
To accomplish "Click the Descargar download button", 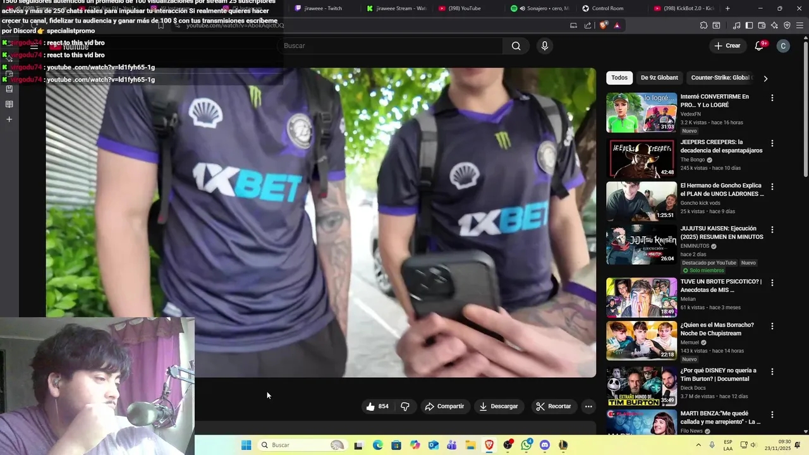I will click(x=499, y=406).
